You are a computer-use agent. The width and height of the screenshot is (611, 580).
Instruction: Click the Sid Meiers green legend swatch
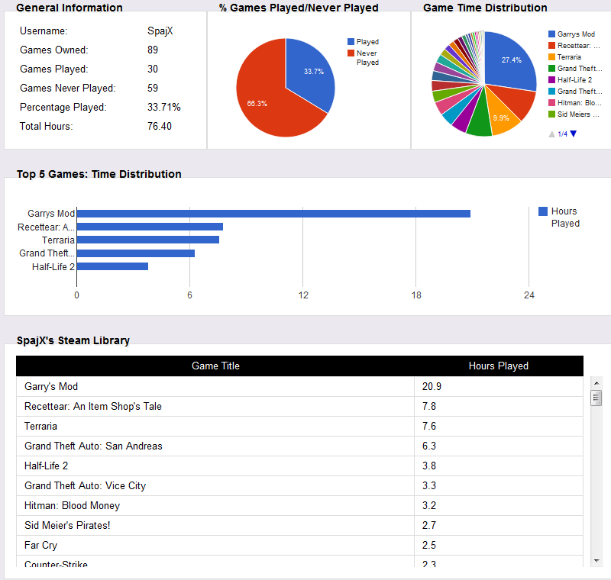pyautogui.click(x=551, y=114)
